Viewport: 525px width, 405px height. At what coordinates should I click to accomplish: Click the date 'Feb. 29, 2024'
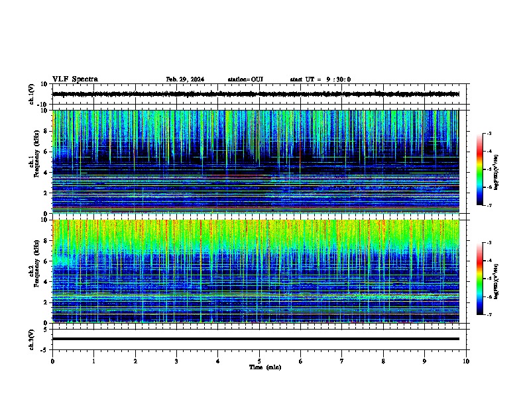pos(185,79)
